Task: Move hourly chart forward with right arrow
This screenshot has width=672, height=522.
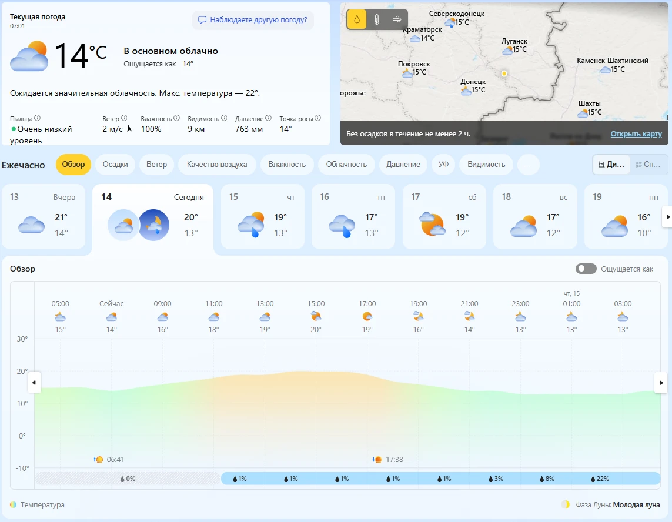Action: point(661,383)
